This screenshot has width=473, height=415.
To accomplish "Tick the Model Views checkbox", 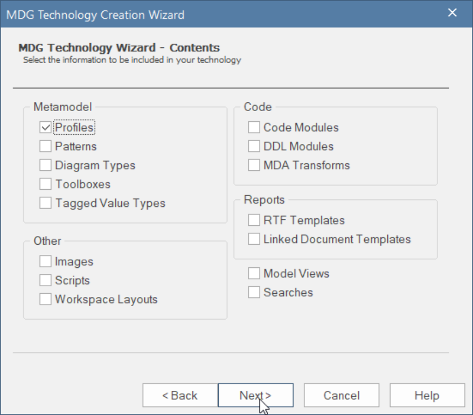I will pos(254,274).
